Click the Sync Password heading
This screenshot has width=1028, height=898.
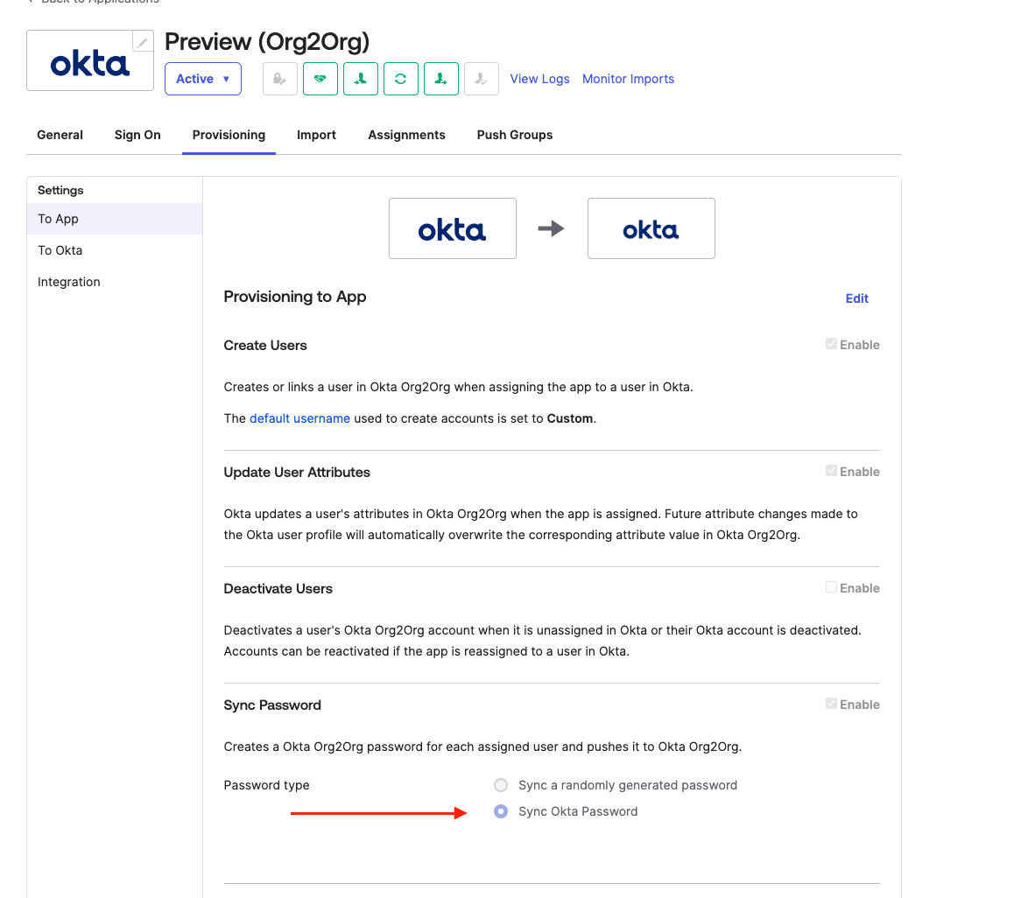(x=272, y=705)
